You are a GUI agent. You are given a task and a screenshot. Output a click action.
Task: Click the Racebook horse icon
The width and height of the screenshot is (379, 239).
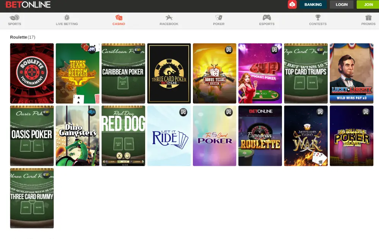click(x=169, y=17)
